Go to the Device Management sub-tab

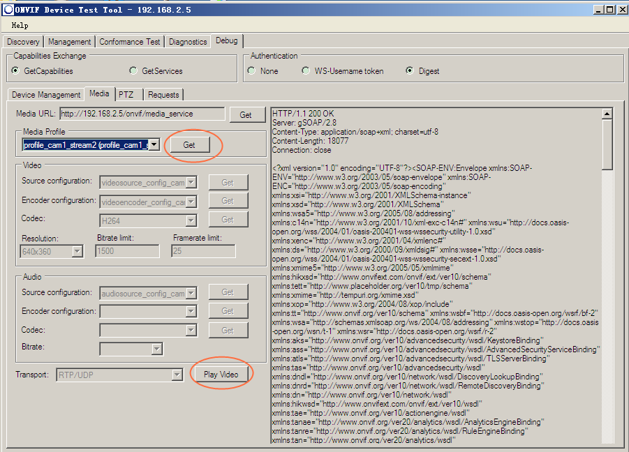(x=46, y=94)
